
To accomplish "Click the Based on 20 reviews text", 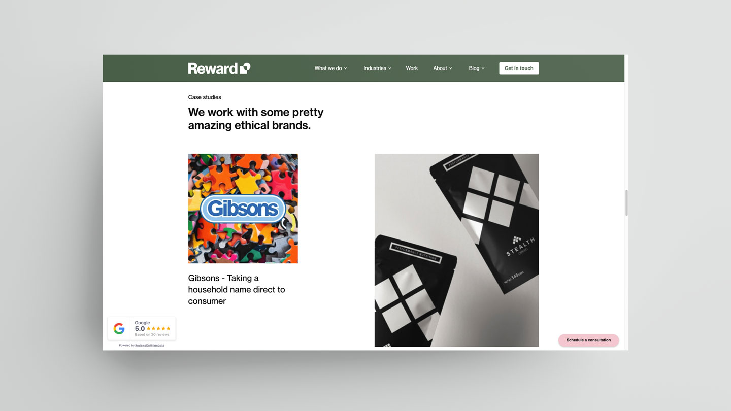I will pos(152,335).
